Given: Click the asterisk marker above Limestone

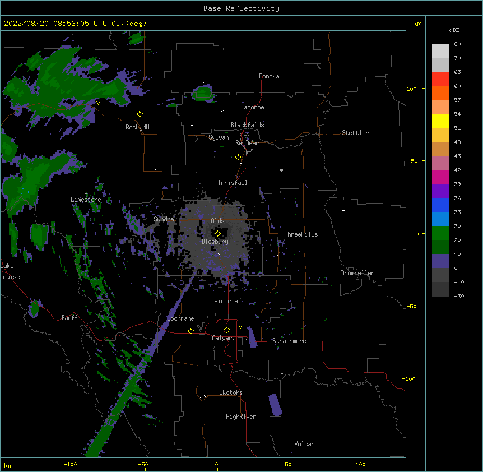Looking at the screenshot, I should tap(86, 194).
